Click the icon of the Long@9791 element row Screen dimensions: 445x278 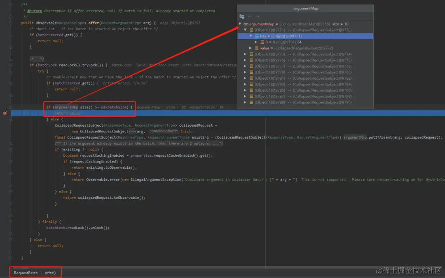tap(262, 42)
